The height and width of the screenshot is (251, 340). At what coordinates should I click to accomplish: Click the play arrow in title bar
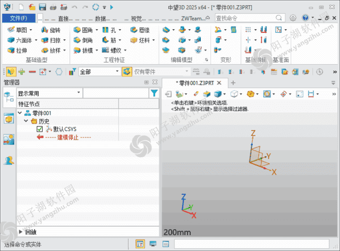(x=112, y=7)
